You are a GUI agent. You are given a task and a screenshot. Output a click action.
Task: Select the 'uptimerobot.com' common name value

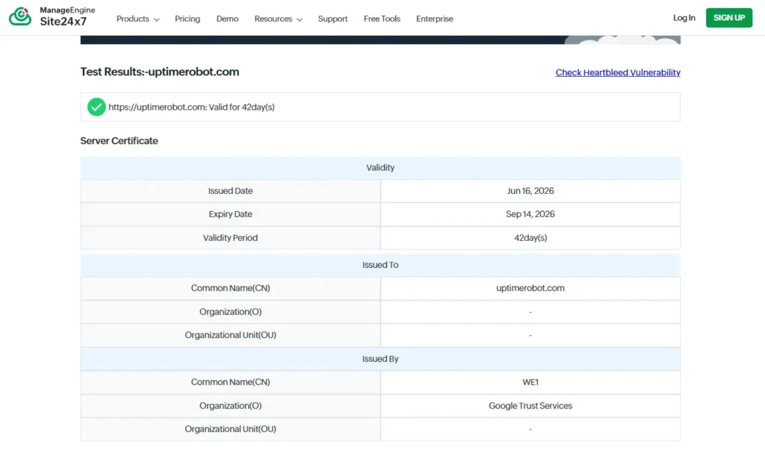click(x=530, y=289)
